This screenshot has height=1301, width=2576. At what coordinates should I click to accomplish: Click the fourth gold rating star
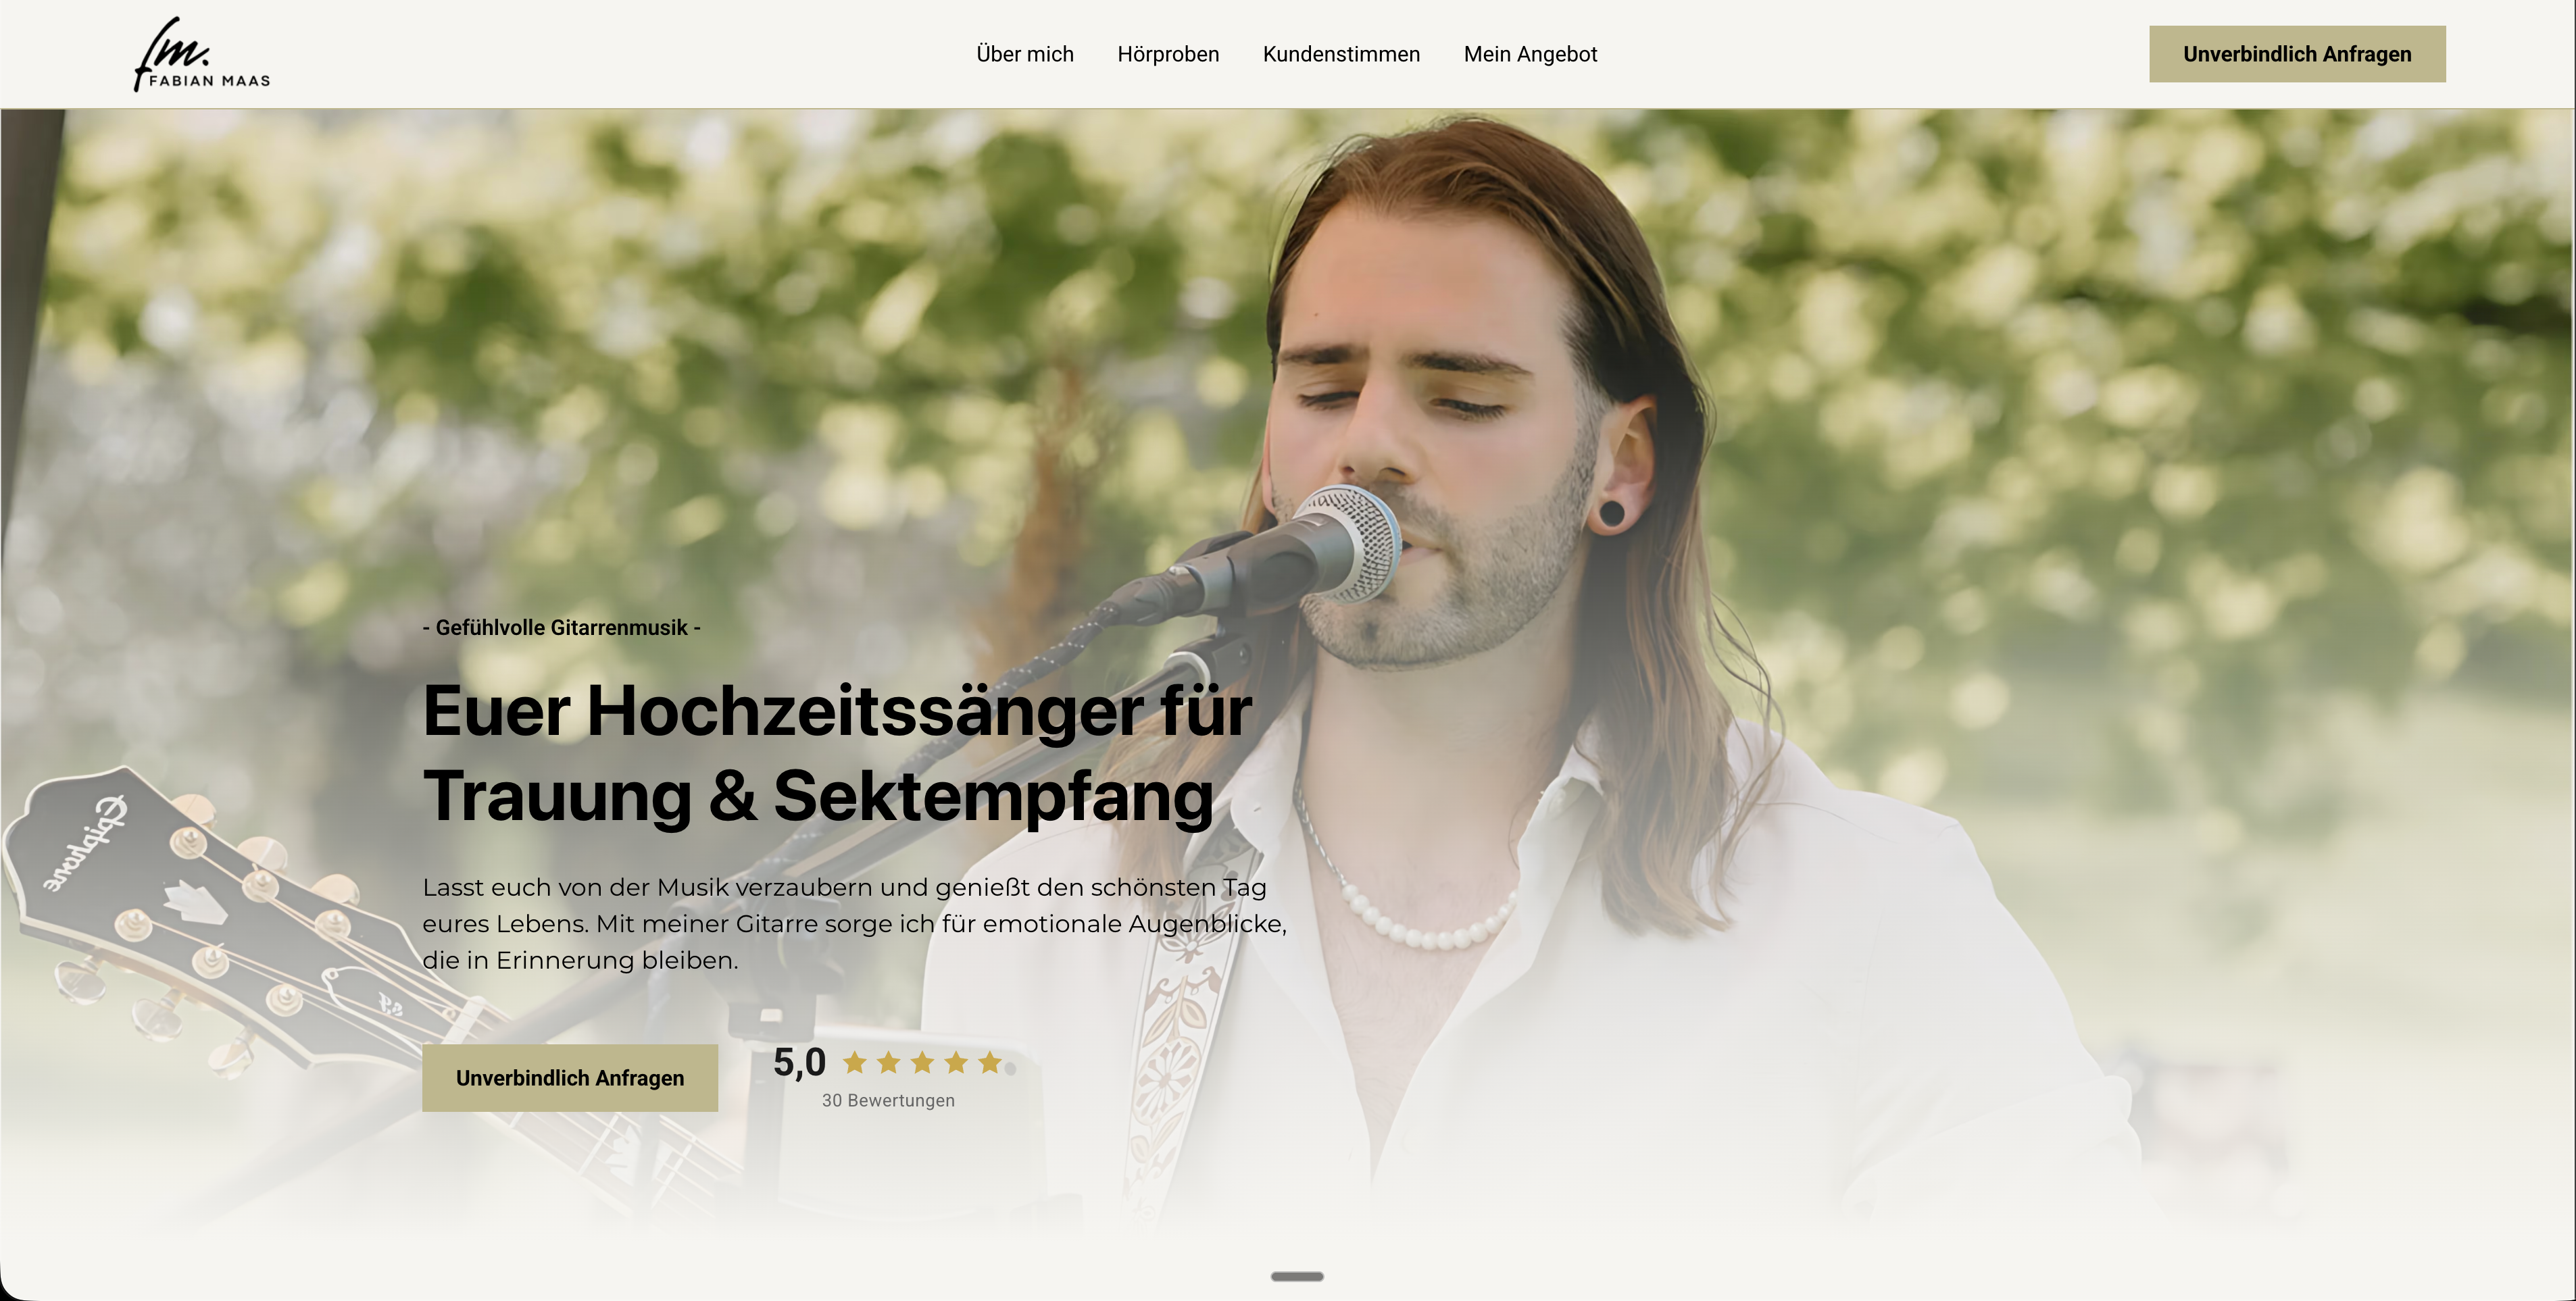[x=956, y=1062]
